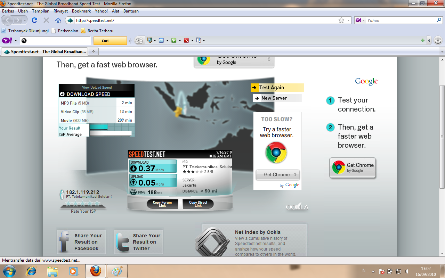This screenshot has height=278, width=445.
Task: Share your result on Facebook
Action: pos(81,242)
